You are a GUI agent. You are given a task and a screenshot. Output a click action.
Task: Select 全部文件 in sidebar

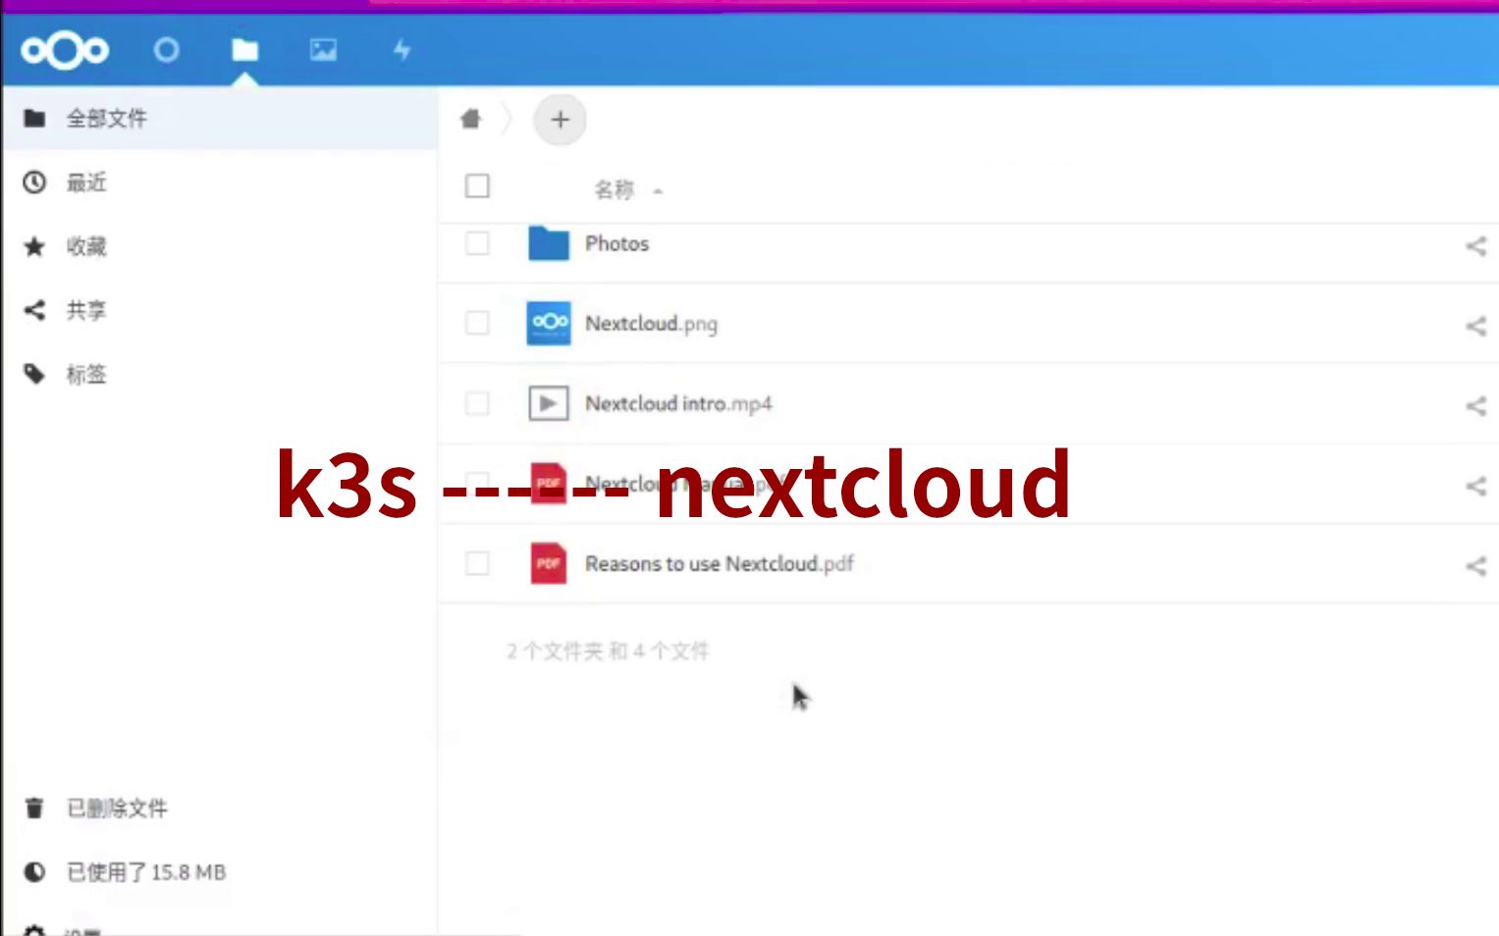pos(220,119)
